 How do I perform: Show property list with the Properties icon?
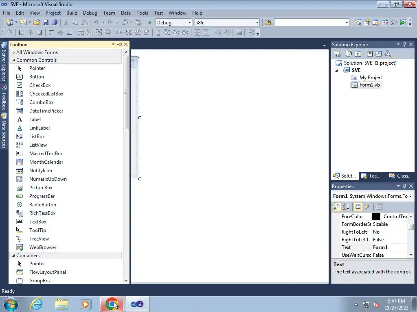358,207
